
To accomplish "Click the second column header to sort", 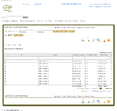I will point(55,55).
